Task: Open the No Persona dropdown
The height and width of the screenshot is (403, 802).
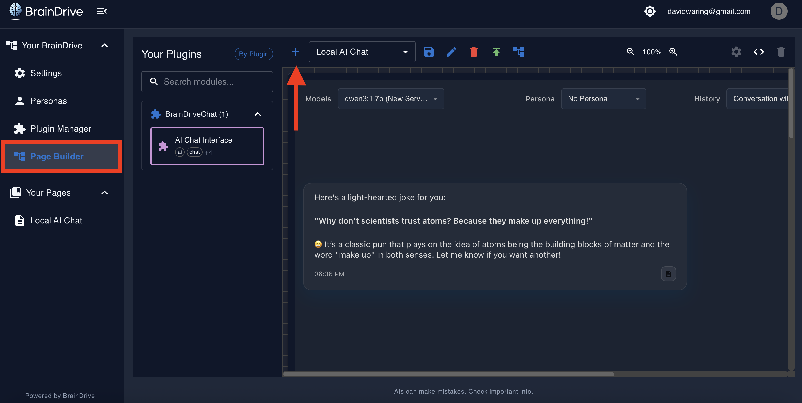Action: (603, 99)
